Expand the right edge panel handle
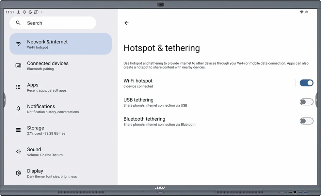321x196 pixels. click(317, 100)
